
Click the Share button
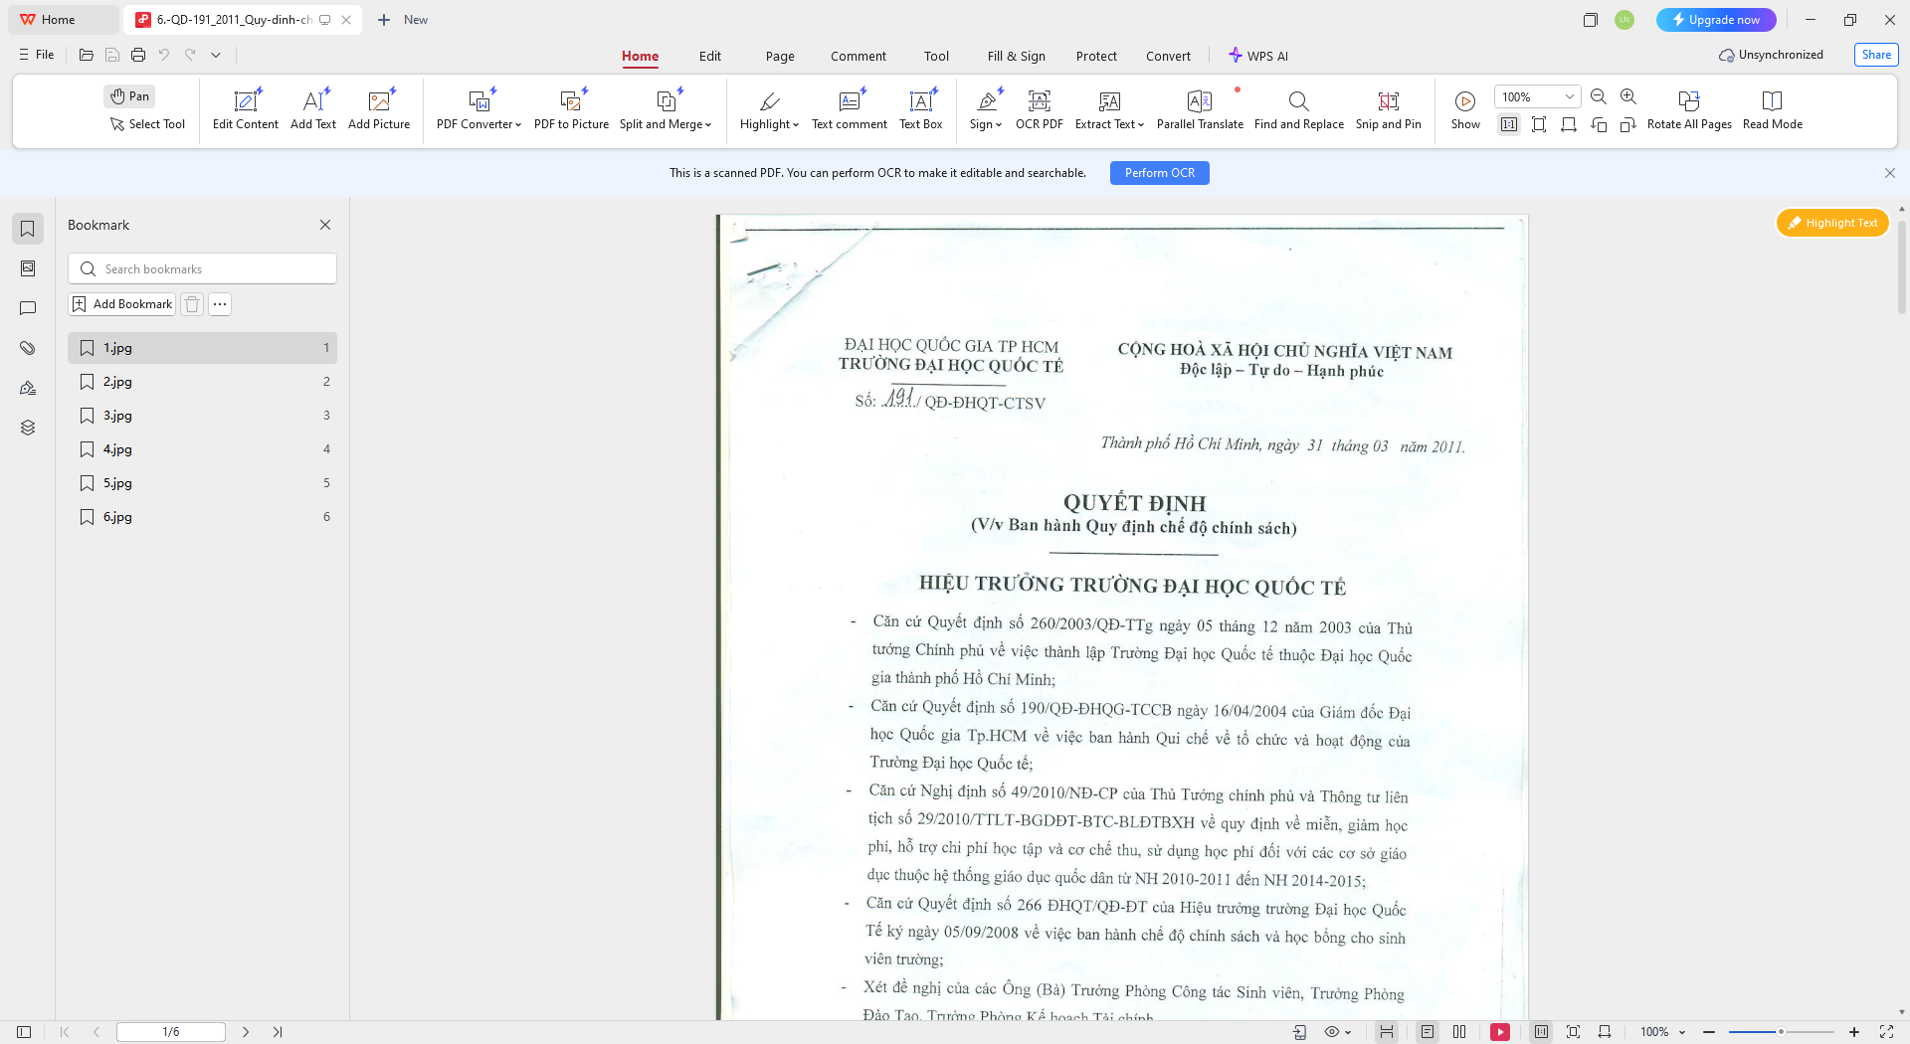click(x=1876, y=55)
